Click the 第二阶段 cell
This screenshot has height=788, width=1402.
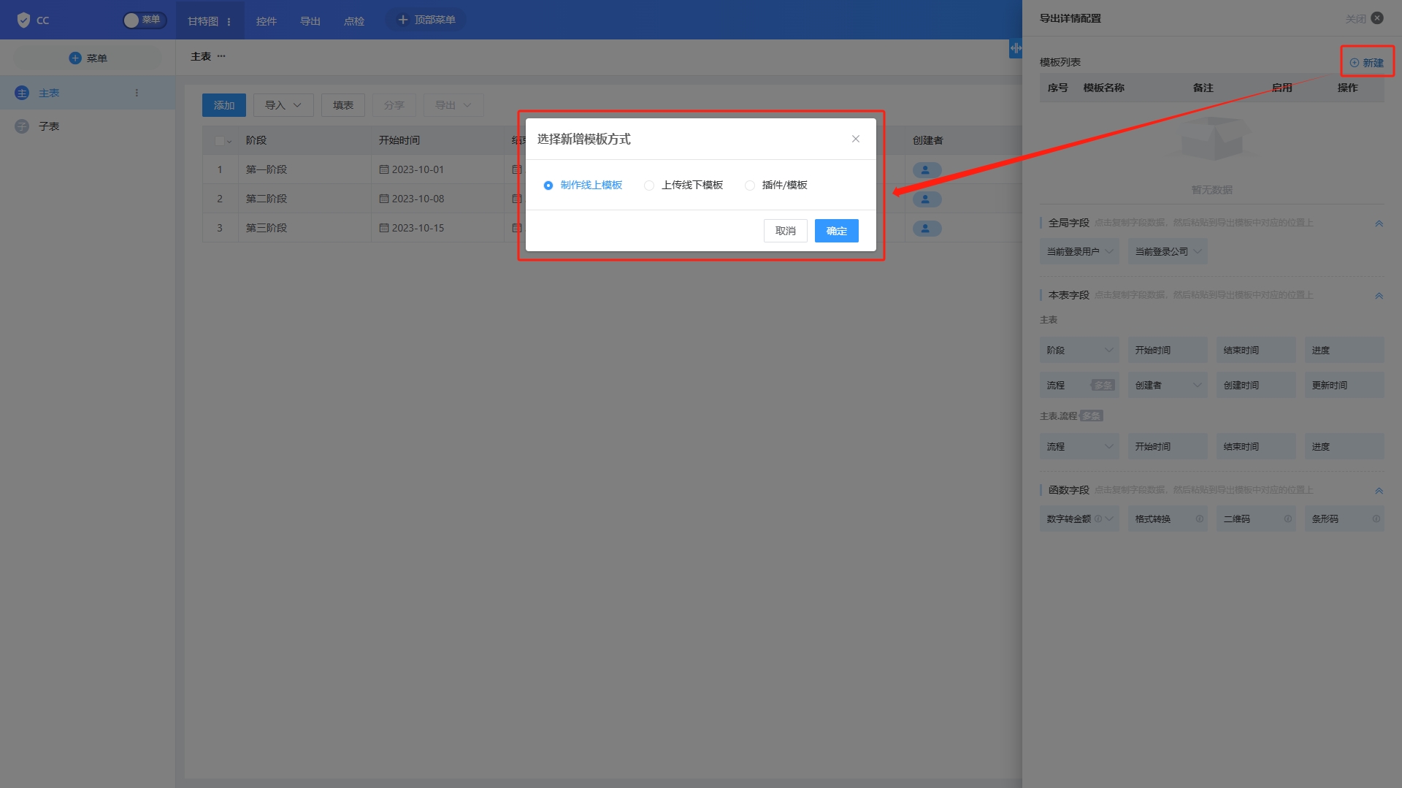click(304, 199)
